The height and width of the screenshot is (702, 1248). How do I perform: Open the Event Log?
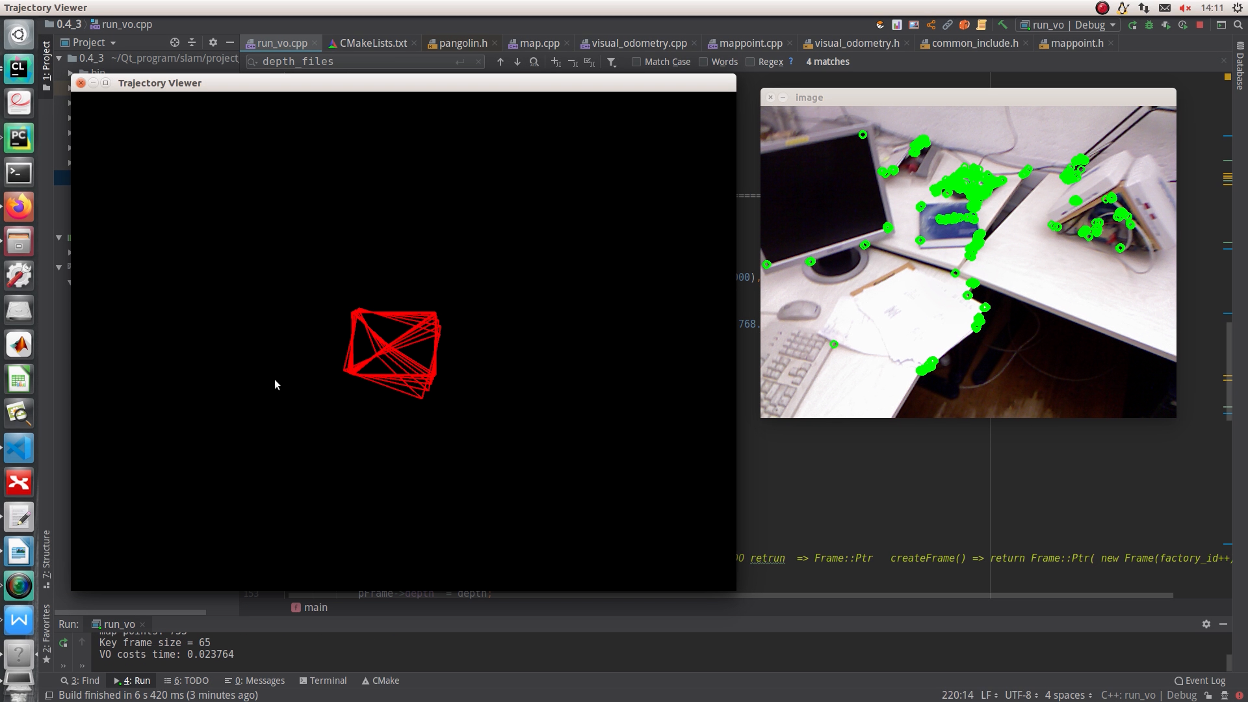[x=1200, y=681]
